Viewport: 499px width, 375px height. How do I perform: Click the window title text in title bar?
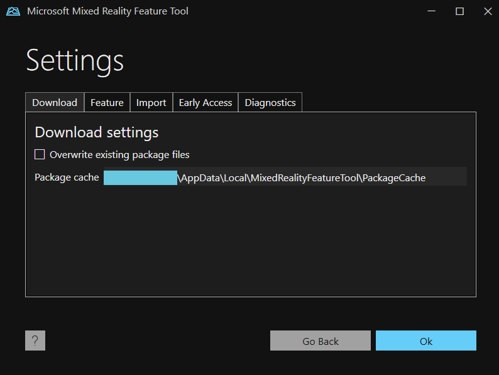coord(107,11)
